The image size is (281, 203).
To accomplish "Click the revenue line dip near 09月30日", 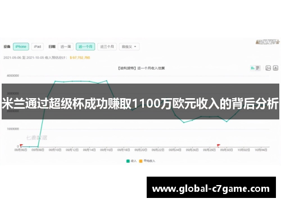I will [x=227, y=122].
